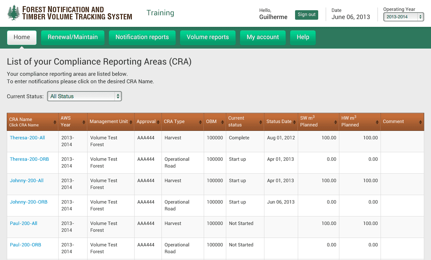431x260 pixels.
Task: Open the Johnny-200-ORB CRA link
Action: 29,202
